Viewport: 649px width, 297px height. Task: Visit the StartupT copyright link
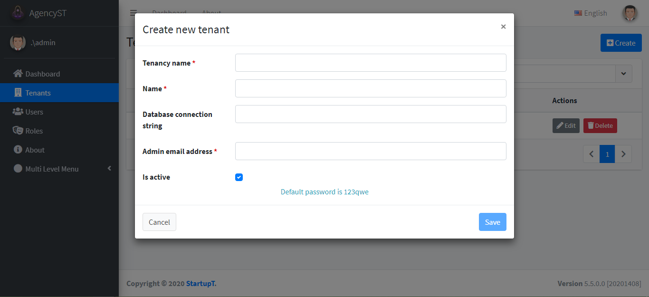click(200, 283)
